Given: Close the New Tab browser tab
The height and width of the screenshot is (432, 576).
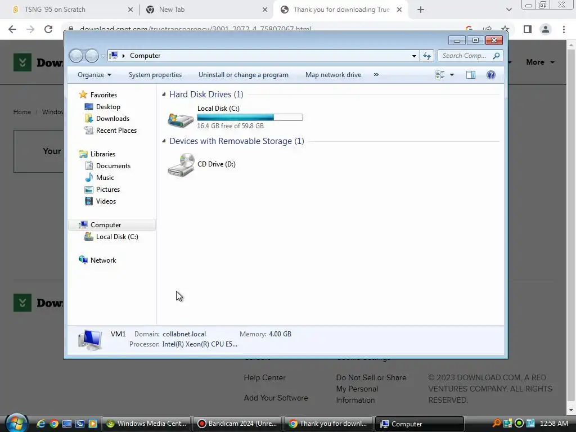Looking at the screenshot, I should click(265, 10).
